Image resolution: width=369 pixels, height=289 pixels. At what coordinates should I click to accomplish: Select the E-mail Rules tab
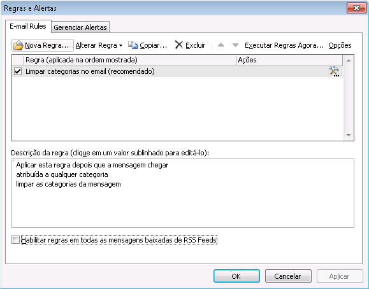28,26
